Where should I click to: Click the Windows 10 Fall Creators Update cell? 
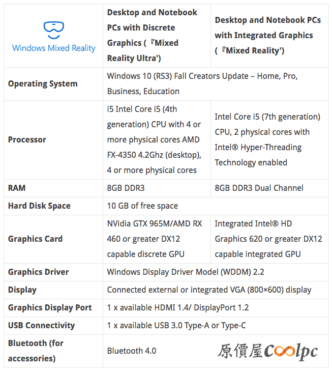(216, 84)
